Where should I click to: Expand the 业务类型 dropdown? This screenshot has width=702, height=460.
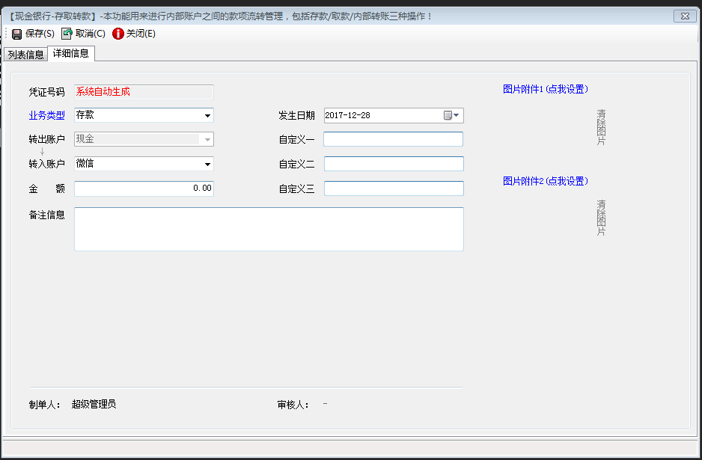click(x=207, y=115)
